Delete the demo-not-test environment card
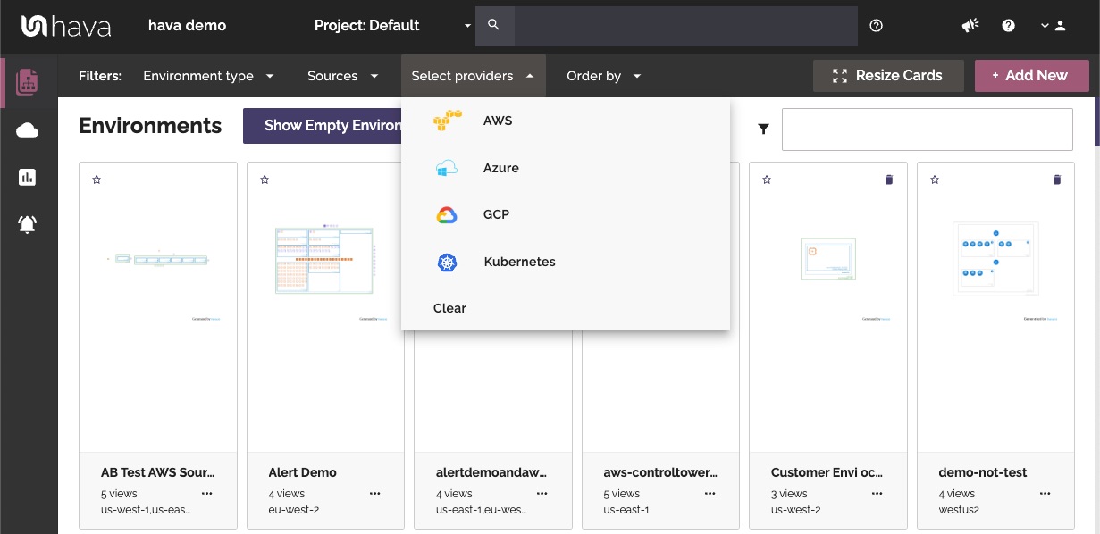The image size is (1100, 534). (x=1057, y=179)
